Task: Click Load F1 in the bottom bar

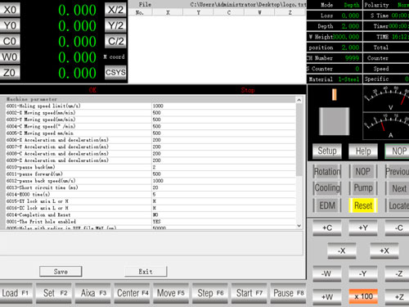Action: click(16, 293)
